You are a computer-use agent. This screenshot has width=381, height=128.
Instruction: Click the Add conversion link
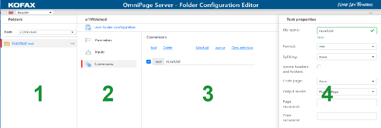[x=154, y=47]
